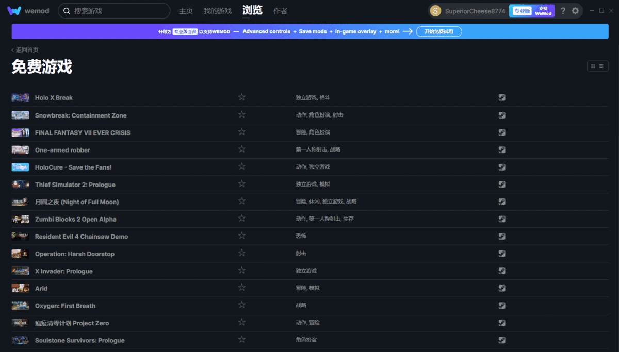The height and width of the screenshot is (352, 619).
Task: Go back using the 返回首页 link
Action: (x=25, y=49)
